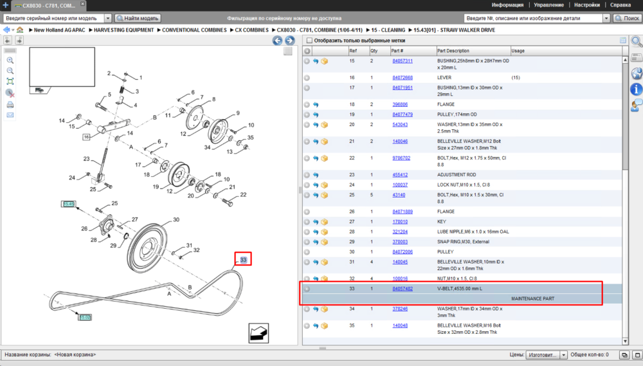This screenshot has width=643, height=366.
Task: Zoom out of the parts diagram
Action: coord(10,71)
